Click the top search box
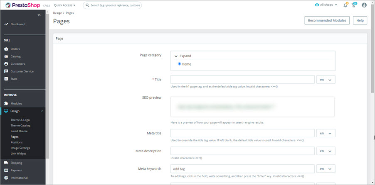Viewport: 375px width, 185px height. (x=112, y=5)
